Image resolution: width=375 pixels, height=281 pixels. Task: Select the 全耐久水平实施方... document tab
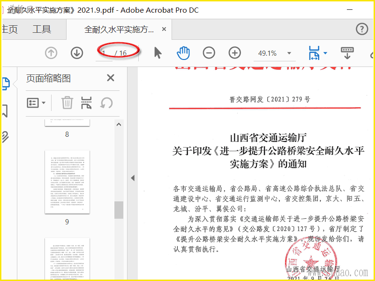coord(119,30)
